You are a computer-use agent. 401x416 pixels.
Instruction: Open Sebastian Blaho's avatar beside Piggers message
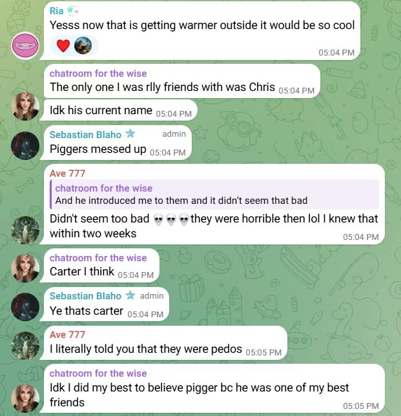[25, 146]
